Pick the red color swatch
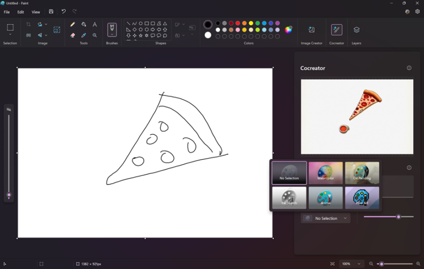Viewport: 424px width, 269px height. click(x=238, y=23)
